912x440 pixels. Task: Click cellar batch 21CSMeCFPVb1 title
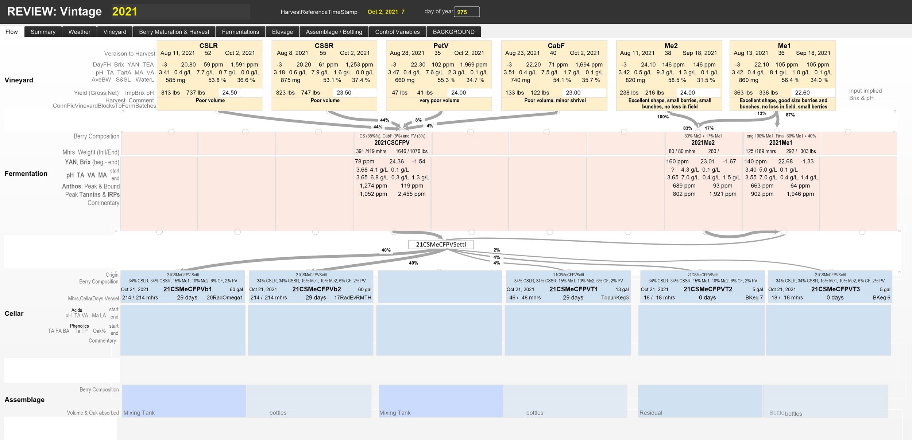[x=188, y=289]
